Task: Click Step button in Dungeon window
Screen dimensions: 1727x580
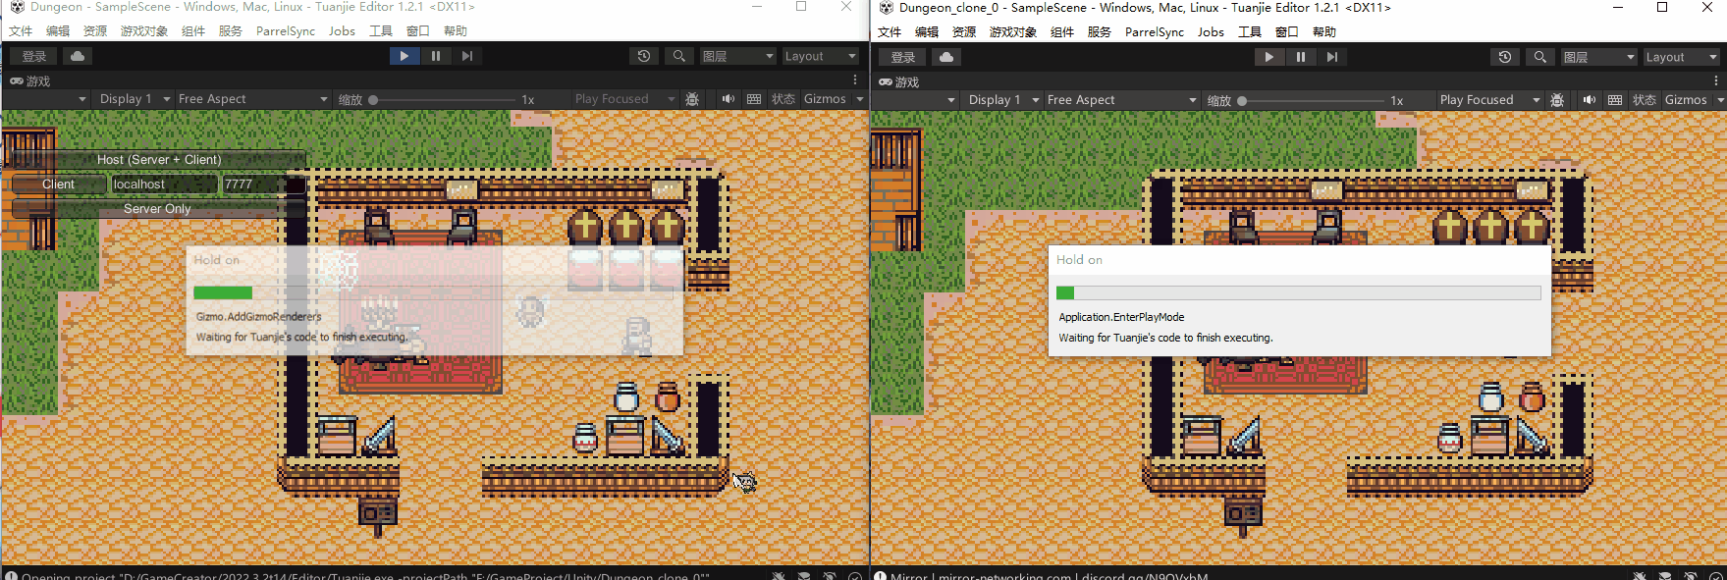Action: [x=466, y=56]
